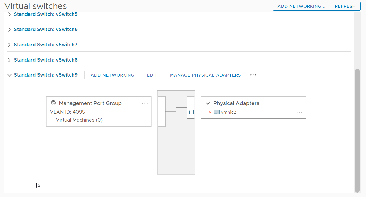This screenshot has height=197, width=366.
Task: Expand Standard Switch vSwitch6 chevron
Action: coord(10,29)
